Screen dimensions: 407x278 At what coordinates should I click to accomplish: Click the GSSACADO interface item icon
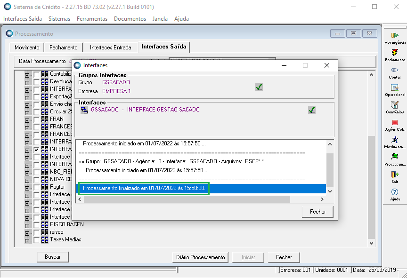tap(84, 110)
